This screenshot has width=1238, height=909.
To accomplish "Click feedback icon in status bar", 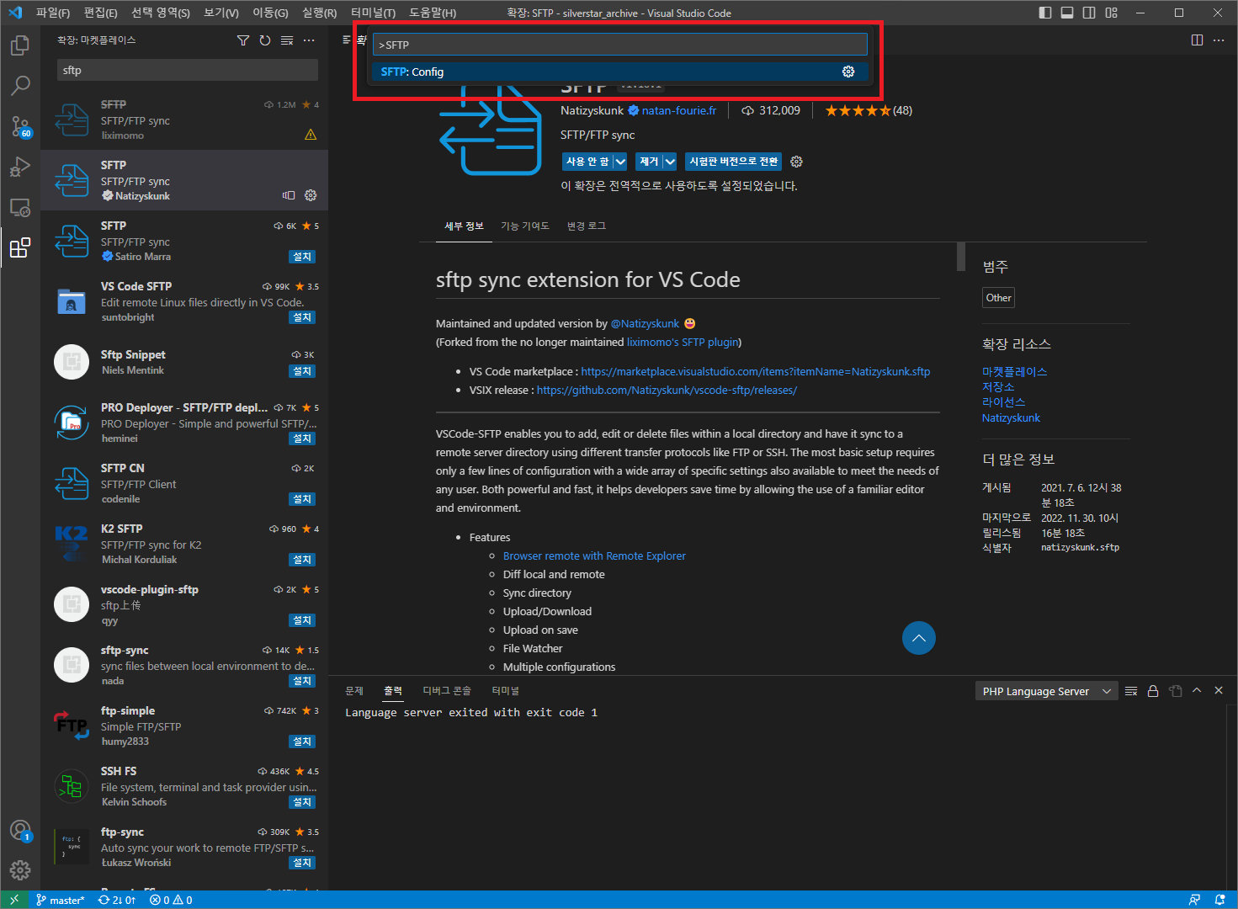I will click(x=1194, y=900).
